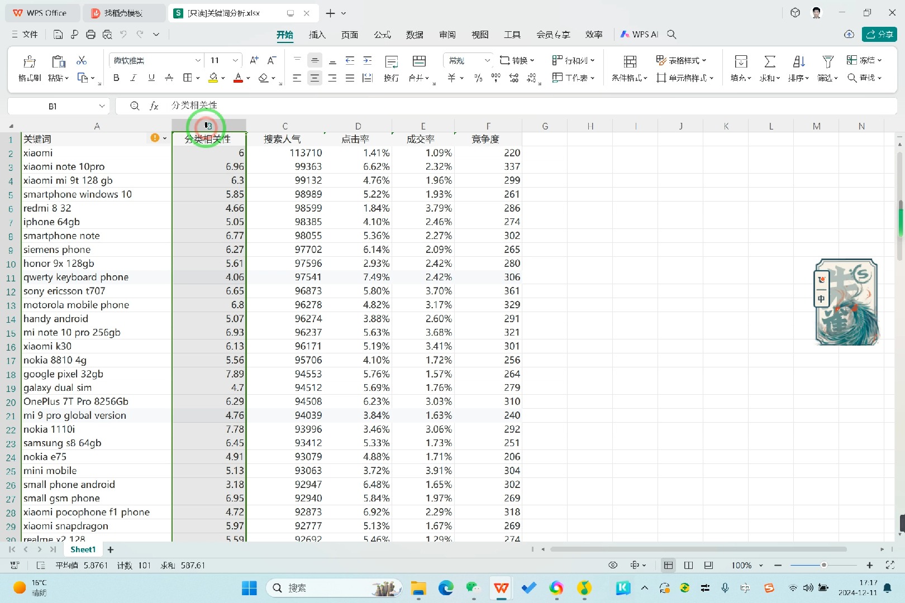
Task: Click the Format Painter icon
Action: (x=30, y=61)
